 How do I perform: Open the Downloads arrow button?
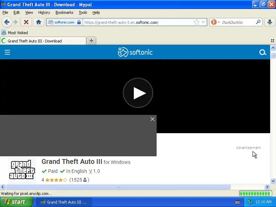(x=269, y=22)
